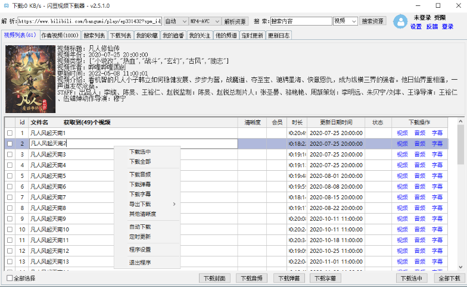
Task: Pick 其他清晰度 menu entry
Action: coord(143,214)
